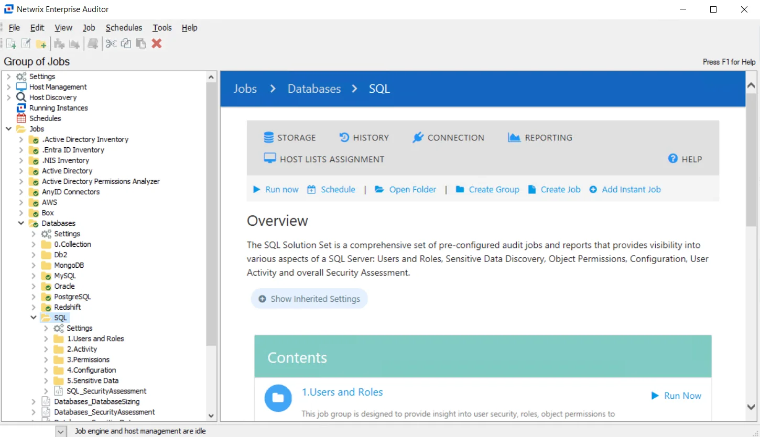
Task: Expand the Active Directory node
Action: (21, 171)
